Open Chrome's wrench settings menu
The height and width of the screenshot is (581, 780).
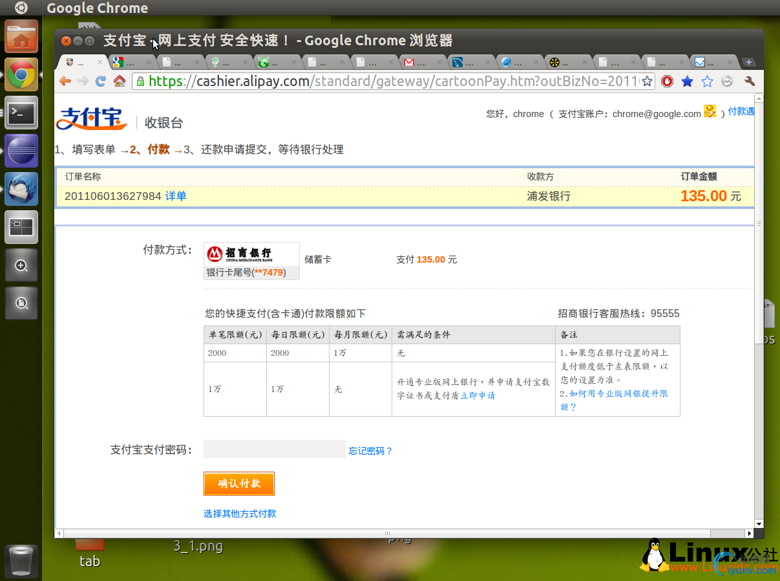750,81
